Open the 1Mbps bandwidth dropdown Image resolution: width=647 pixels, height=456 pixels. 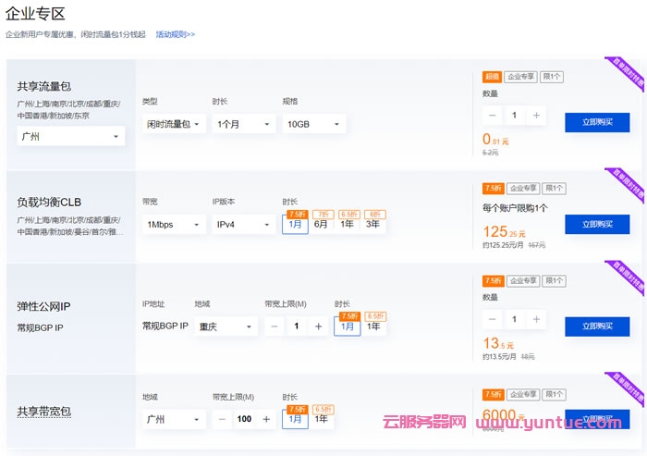pos(174,225)
